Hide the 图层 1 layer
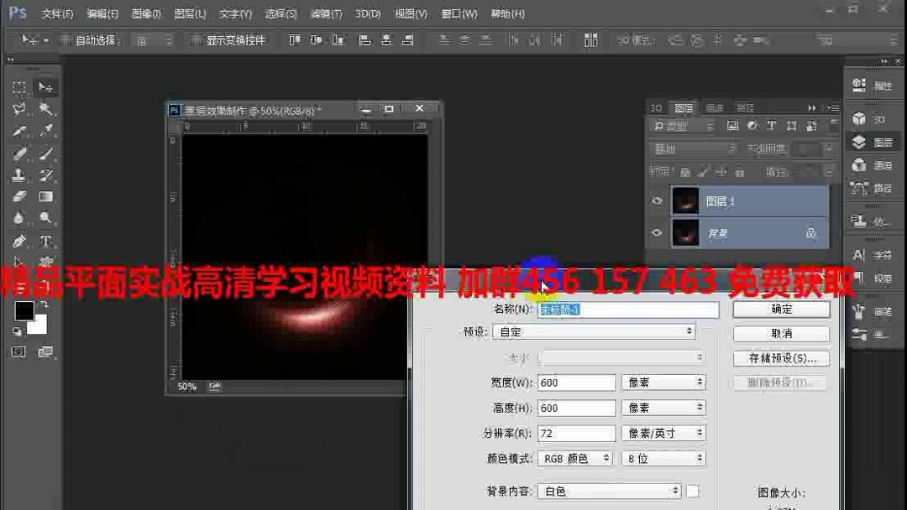 pyautogui.click(x=658, y=200)
